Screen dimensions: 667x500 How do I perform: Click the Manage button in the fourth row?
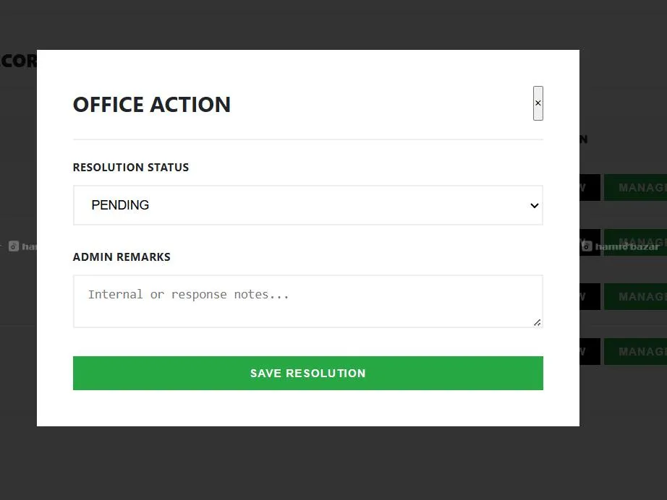(x=637, y=352)
